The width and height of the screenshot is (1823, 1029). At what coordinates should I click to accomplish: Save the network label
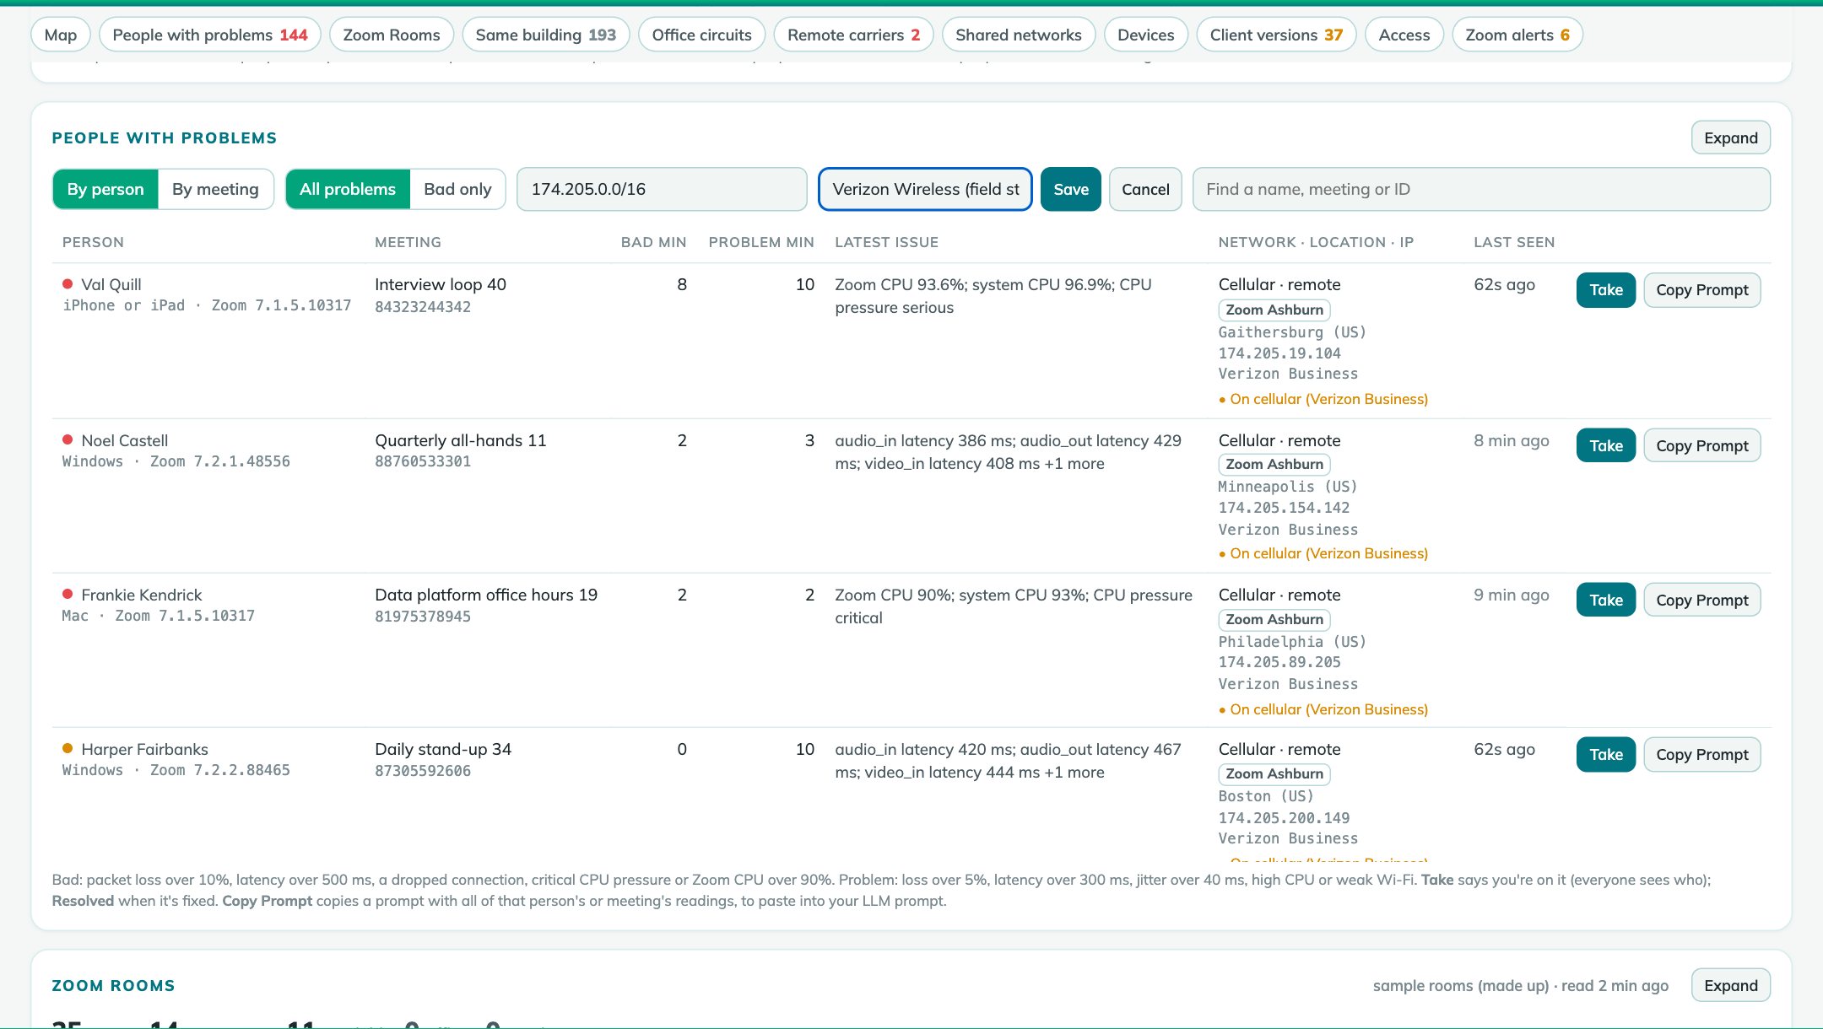(x=1070, y=189)
